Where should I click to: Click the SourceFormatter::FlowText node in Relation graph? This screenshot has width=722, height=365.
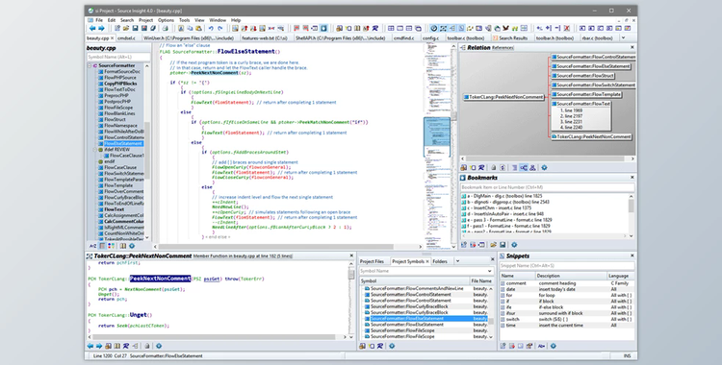click(x=580, y=104)
